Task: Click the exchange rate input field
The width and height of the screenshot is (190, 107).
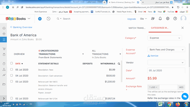Action: click(168, 87)
